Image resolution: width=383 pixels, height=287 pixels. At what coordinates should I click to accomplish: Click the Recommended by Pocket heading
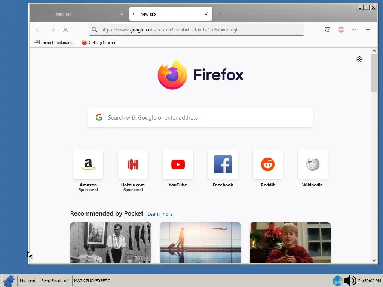tap(107, 213)
